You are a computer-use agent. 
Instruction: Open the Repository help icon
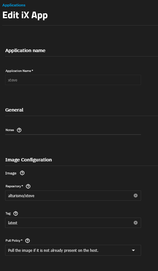pos(28,186)
